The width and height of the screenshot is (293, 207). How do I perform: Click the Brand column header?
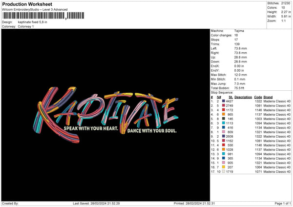pyautogui.click(x=268, y=97)
